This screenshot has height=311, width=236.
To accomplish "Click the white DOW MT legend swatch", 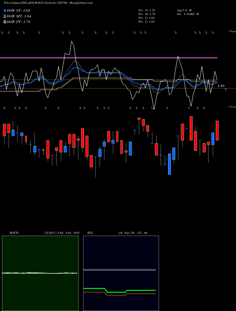I will coord(5,16).
